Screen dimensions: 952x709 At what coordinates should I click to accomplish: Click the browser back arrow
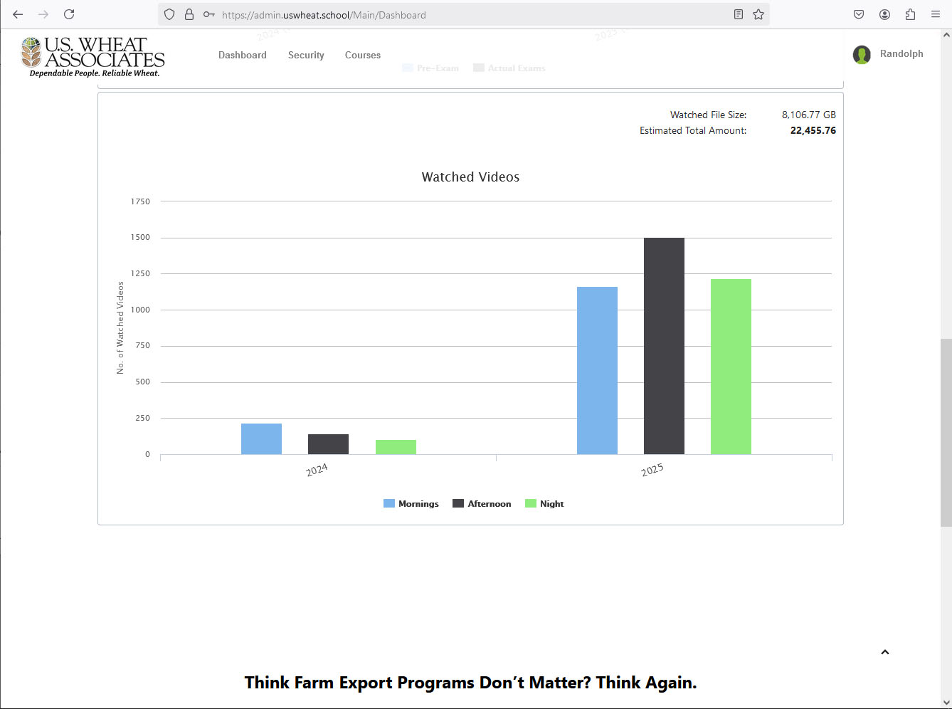coord(18,14)
